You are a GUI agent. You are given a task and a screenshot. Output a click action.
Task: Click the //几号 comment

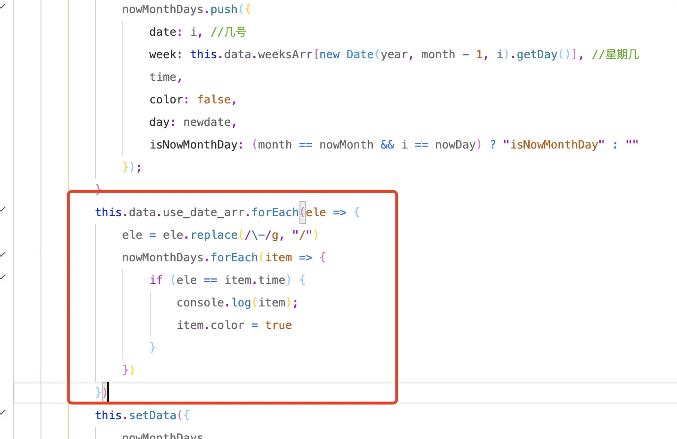tap(228, 32)
